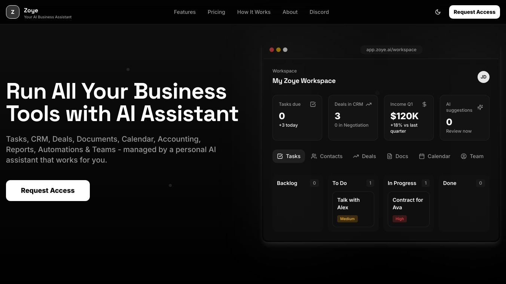Image resolution: width=506 pixels, height=284 pixels.
Task: Click the Income Q1 dollar icon
Action: point(424,104)
